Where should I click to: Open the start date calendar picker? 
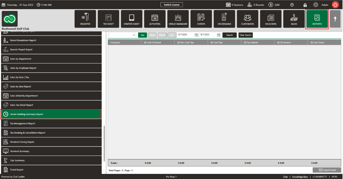[x=196, y=35]
